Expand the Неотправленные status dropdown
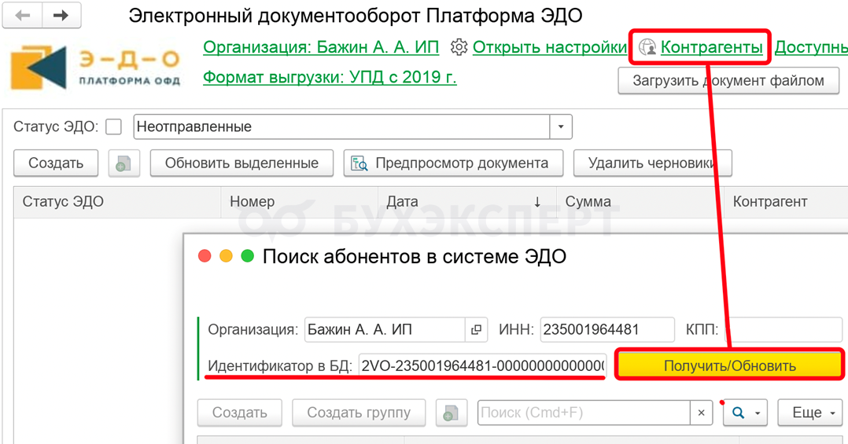Viewport: 848px width, 444px height. coord(561,127)
